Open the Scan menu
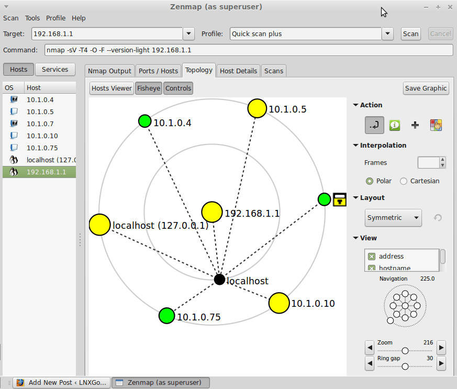457x389 pixels. click(11, 18)
